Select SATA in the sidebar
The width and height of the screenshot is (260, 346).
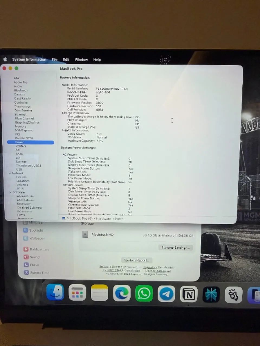point(19,154)
